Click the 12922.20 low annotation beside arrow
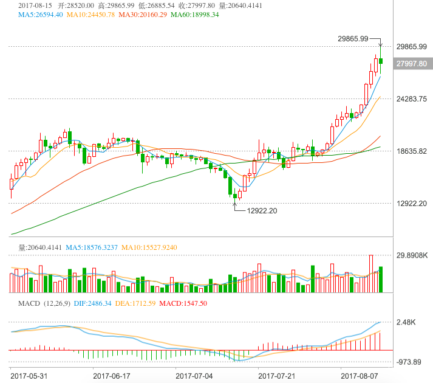Image resolution: width=433 pixels, height=383 pixels. click(x=262, y=211)
